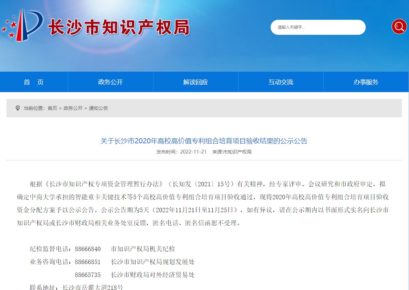Viewport: 409px width, 290px height.
Task: Open the 互动交流 navigation menu
Action: tap(281, 82)
